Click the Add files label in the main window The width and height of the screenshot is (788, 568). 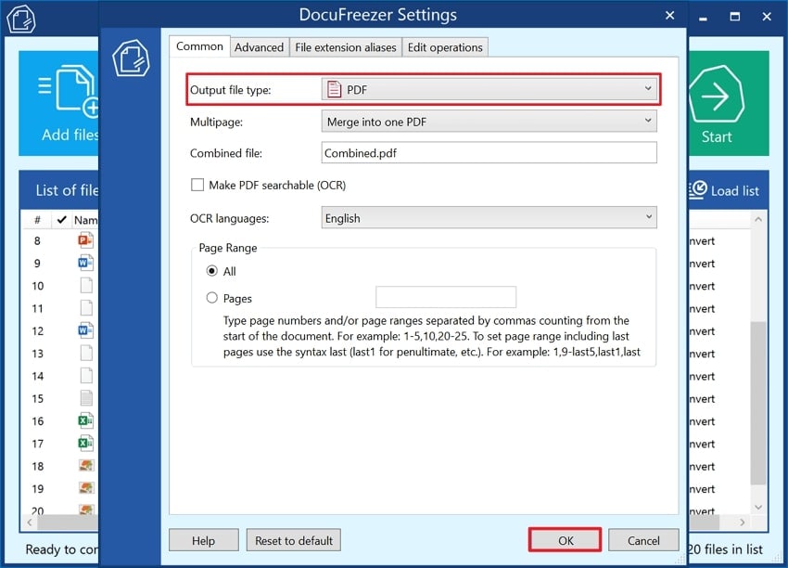click(x=70, y=135)
